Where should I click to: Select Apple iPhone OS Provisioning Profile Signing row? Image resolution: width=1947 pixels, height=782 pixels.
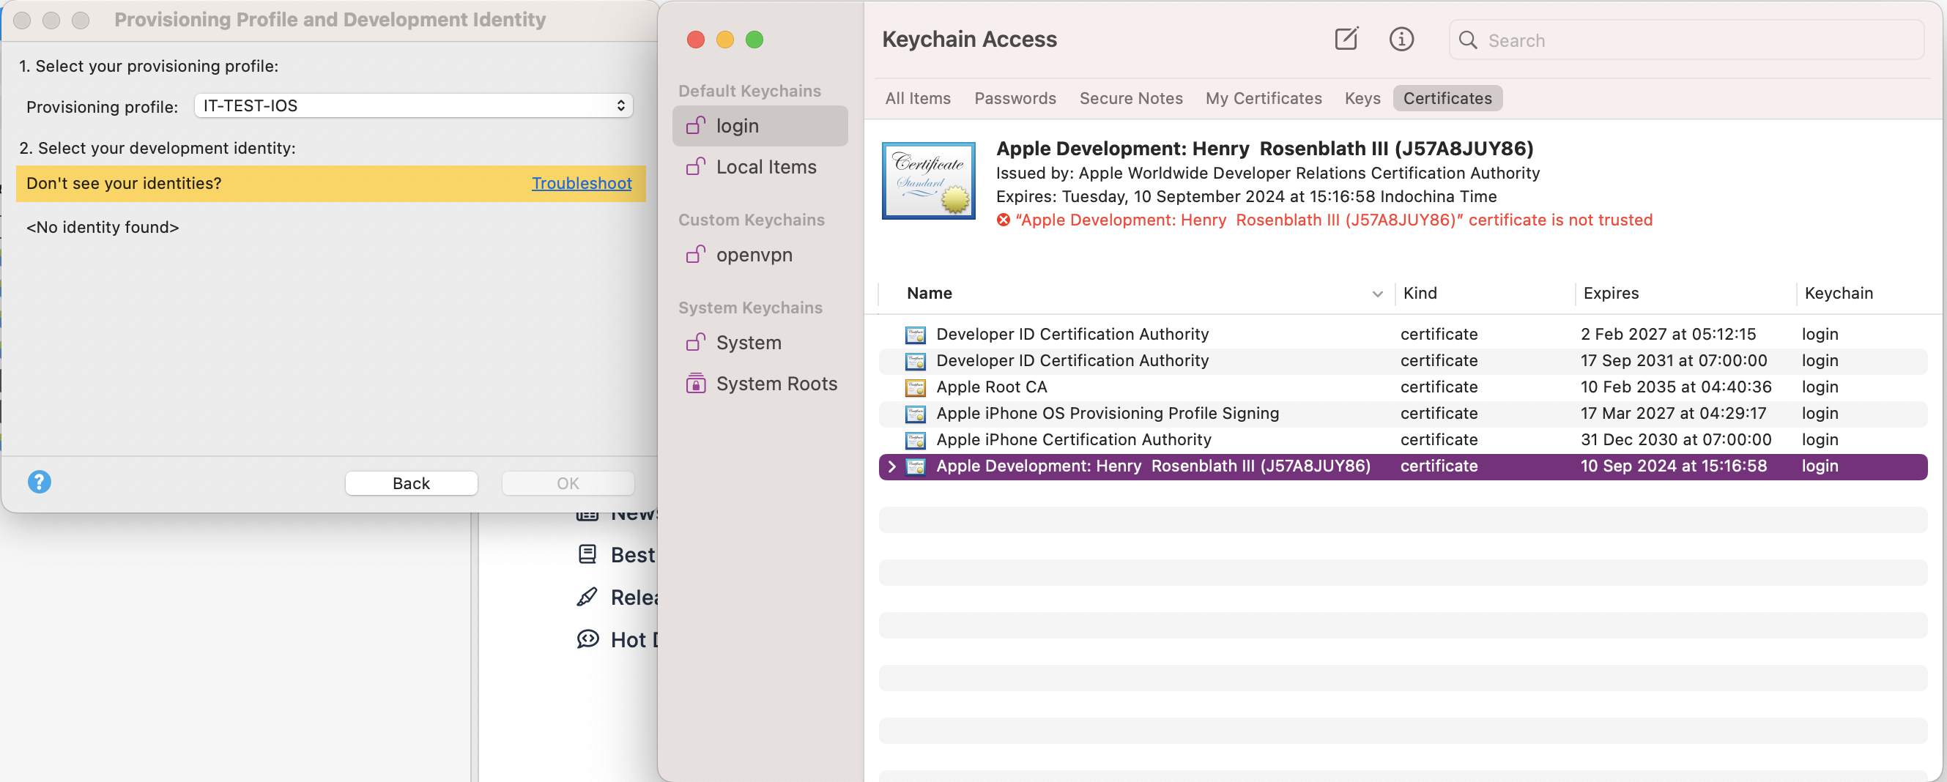point(1107,413)
